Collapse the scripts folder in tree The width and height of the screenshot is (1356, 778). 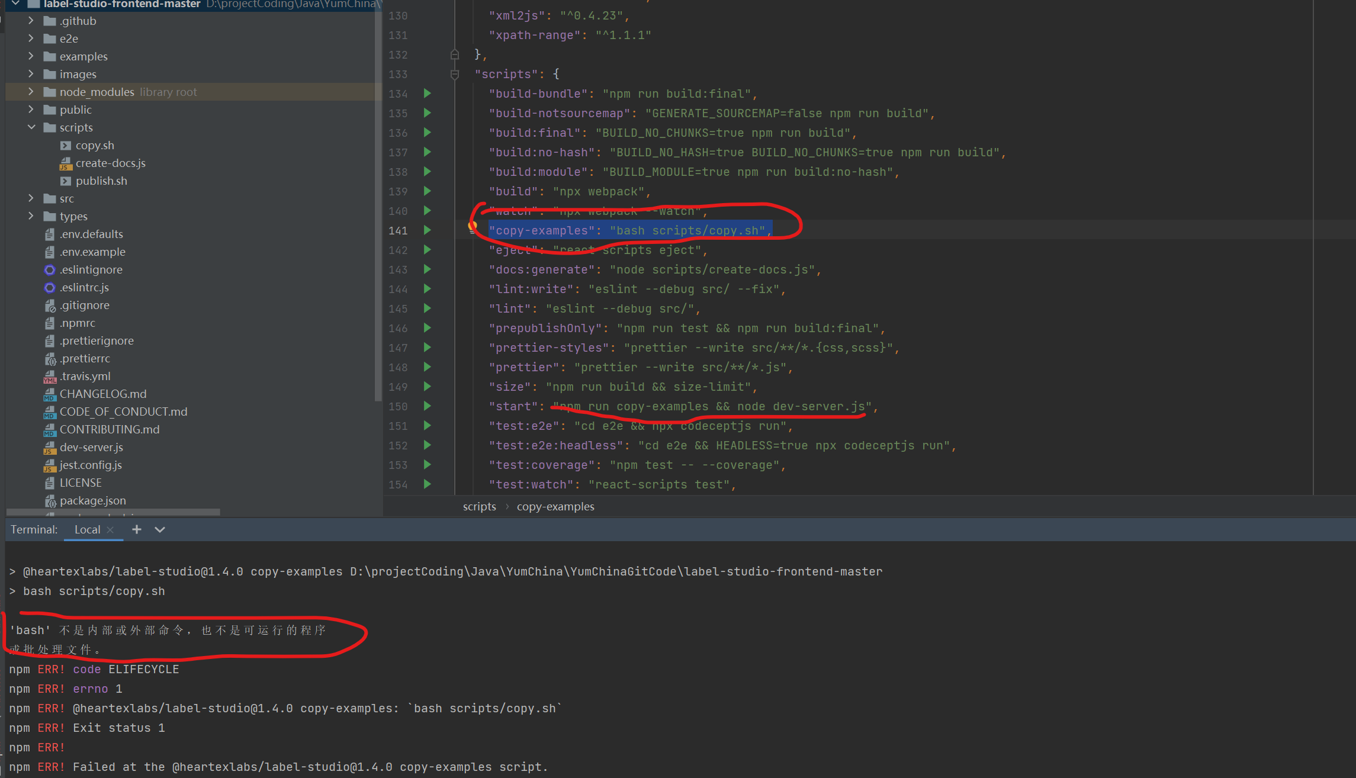31,127
